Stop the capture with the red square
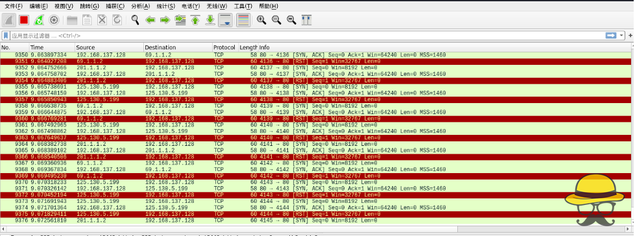 [x=24, y=20]
